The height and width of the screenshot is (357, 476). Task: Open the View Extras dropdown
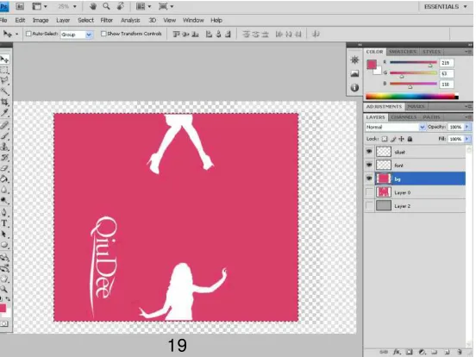pyautogui.click(x=40, y=6)
